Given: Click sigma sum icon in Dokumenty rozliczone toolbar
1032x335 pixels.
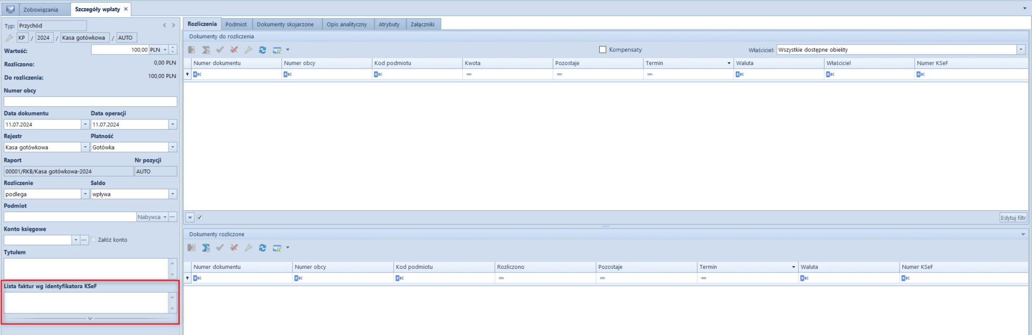Looking at the screenshot, I should [206, 248].
